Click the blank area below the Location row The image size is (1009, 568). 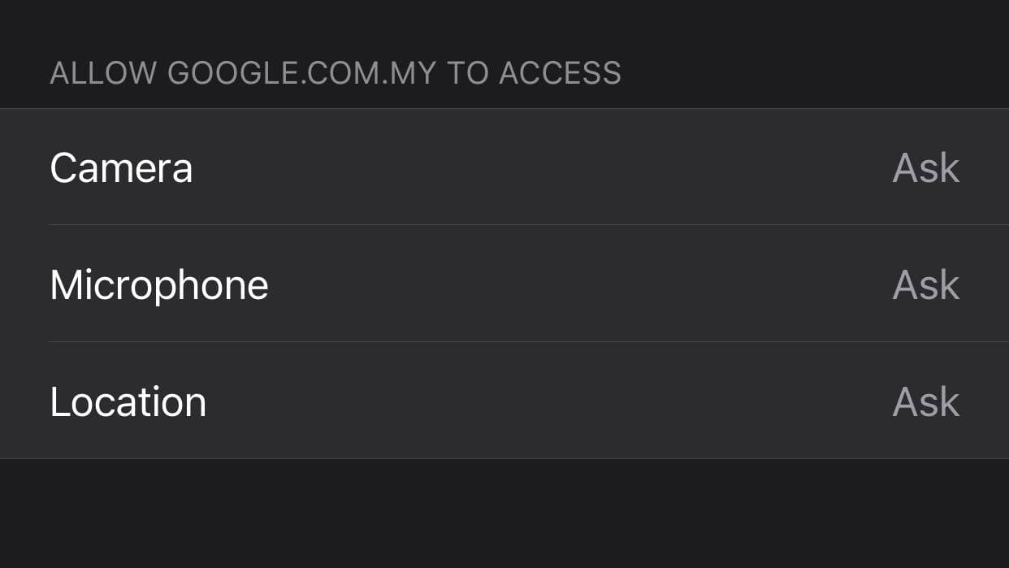pos(504,514)
